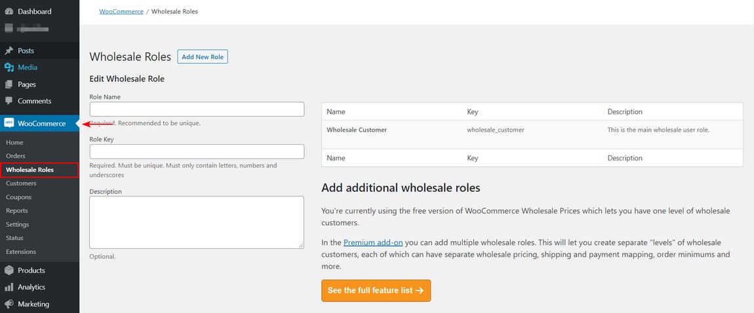Click the Add additional wholesale roles heading
This screenshot has width=754, height=313.
(x=401, y=188)
